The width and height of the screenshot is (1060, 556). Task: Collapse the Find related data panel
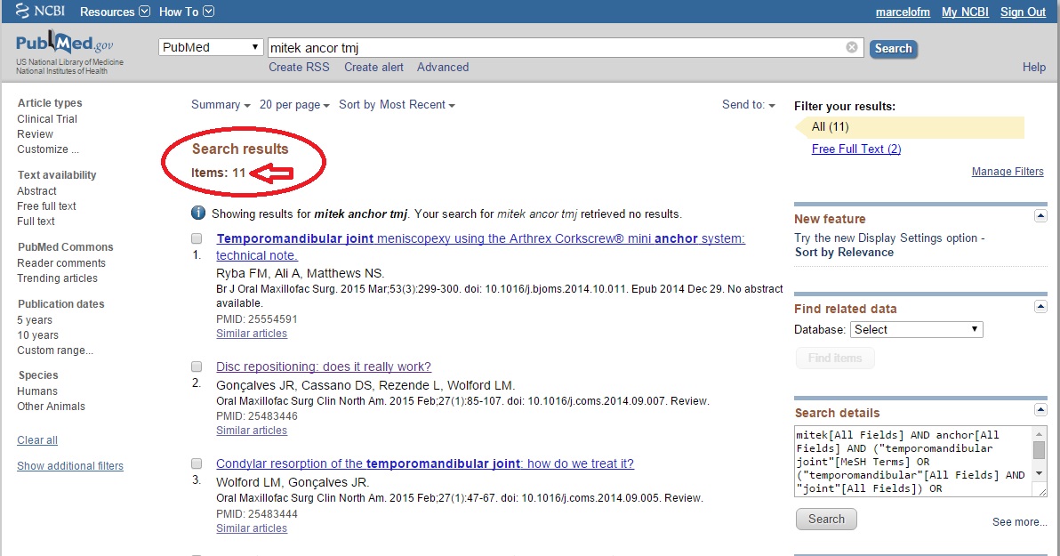pyautogui.click(x=1040, y=306)
